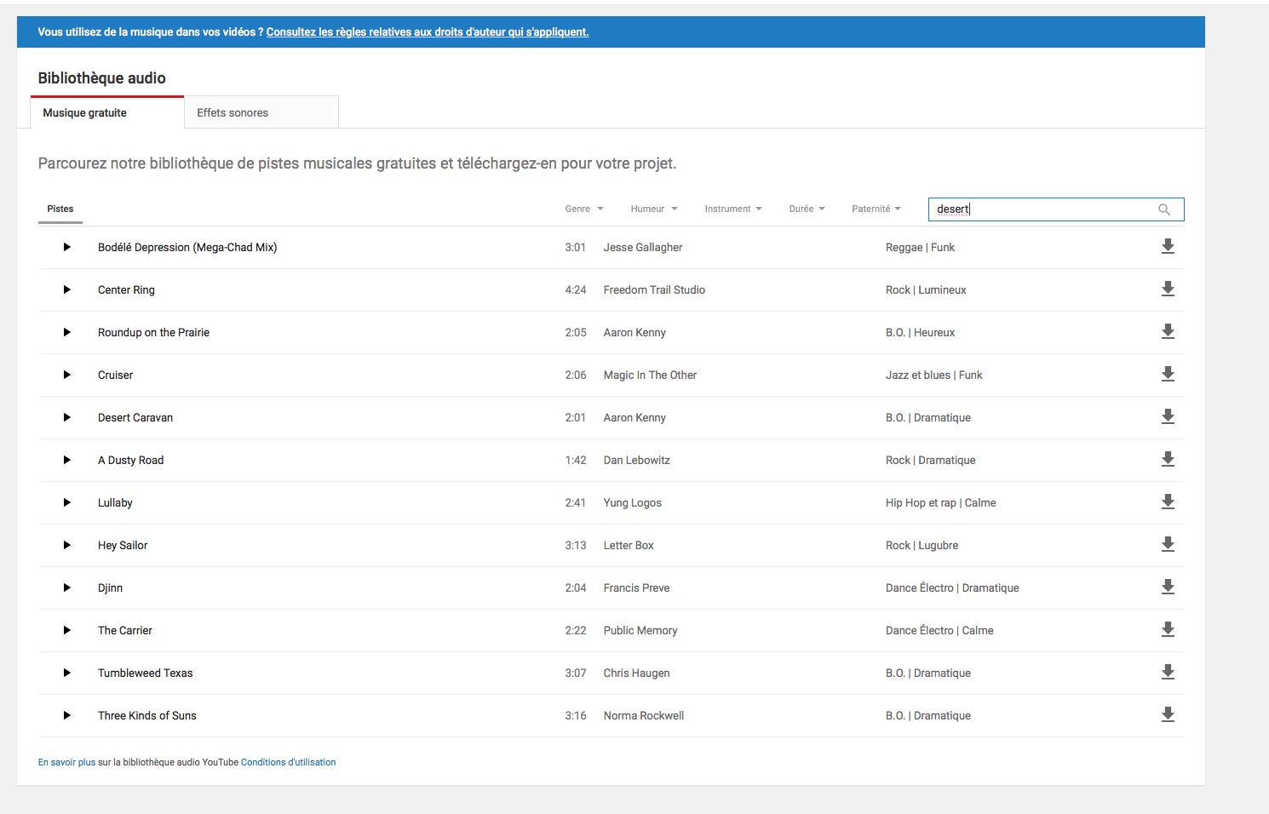The width and height of the screenshot is (1269, 814).
Task: Click the artist name Chris Haugen
Action: (636, 673)
